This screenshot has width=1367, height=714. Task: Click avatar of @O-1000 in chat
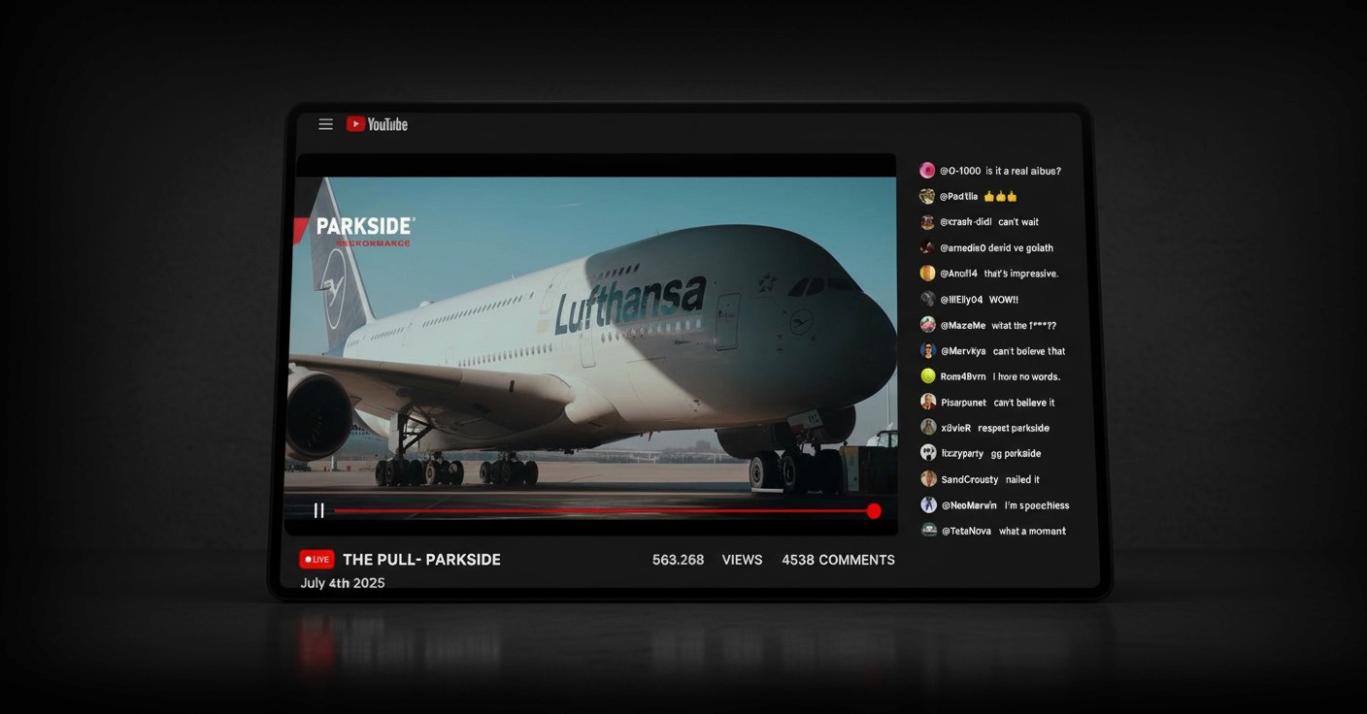927,171
